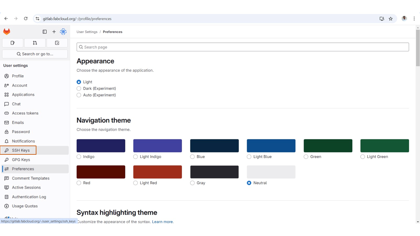Open Authentication Log page
420x236 pixels.
[35, 197]
